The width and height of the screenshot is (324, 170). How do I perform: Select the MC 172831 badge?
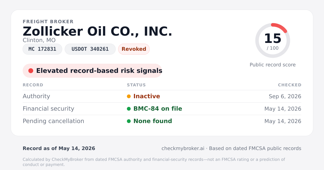(x=42, y=49)
